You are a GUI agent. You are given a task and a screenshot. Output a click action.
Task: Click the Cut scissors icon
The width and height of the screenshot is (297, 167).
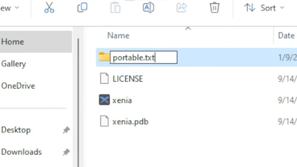49,8
